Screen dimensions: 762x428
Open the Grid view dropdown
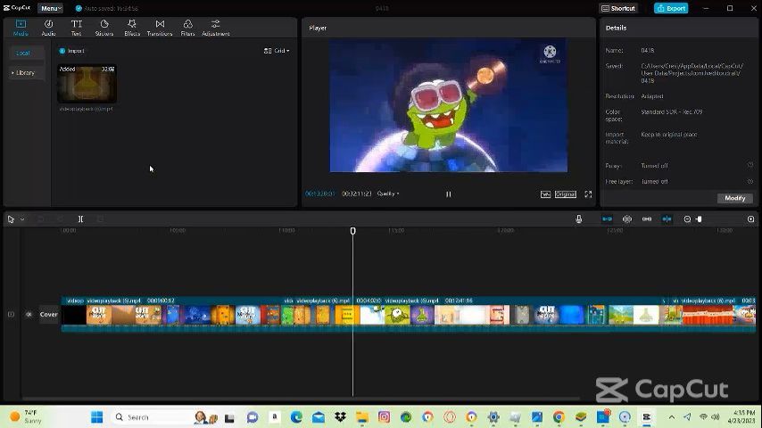click(277, 51)
